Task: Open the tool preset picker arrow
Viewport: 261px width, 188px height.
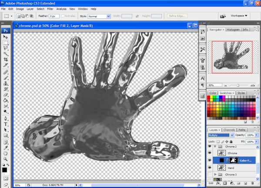Action: [11, 16]
